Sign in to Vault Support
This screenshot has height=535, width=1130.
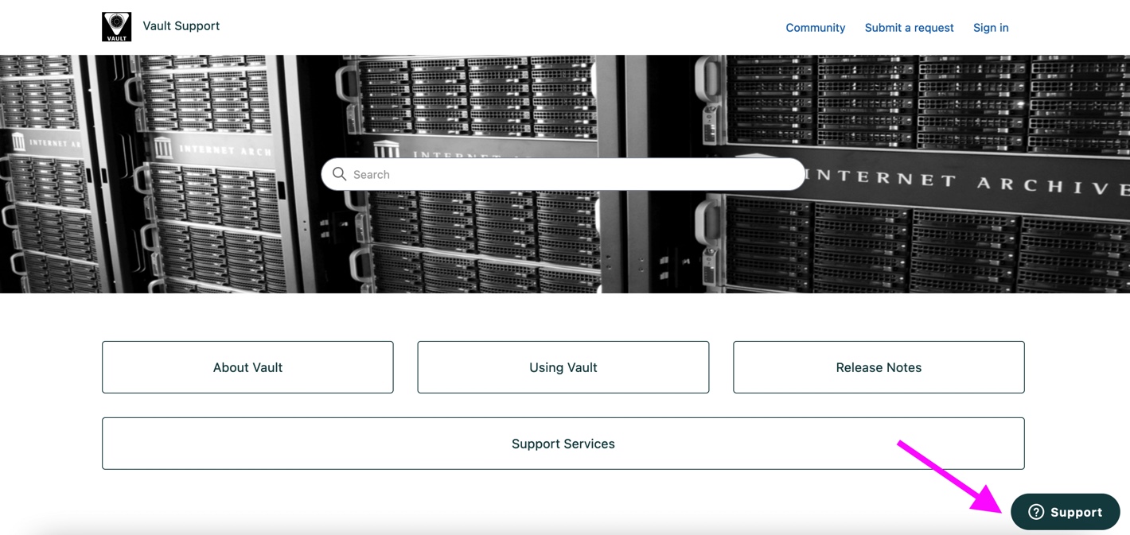[x=991, y=28]
